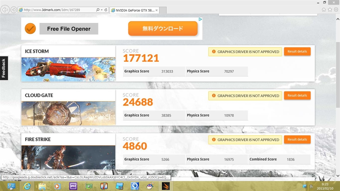
Task: Open the 3DMark taskbar icon
Action: [166, 186]
